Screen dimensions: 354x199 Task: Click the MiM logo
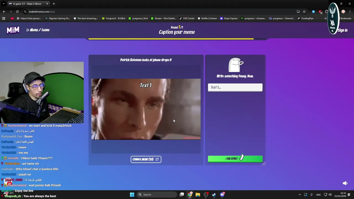pyautogui.click(x=13, y=30)
